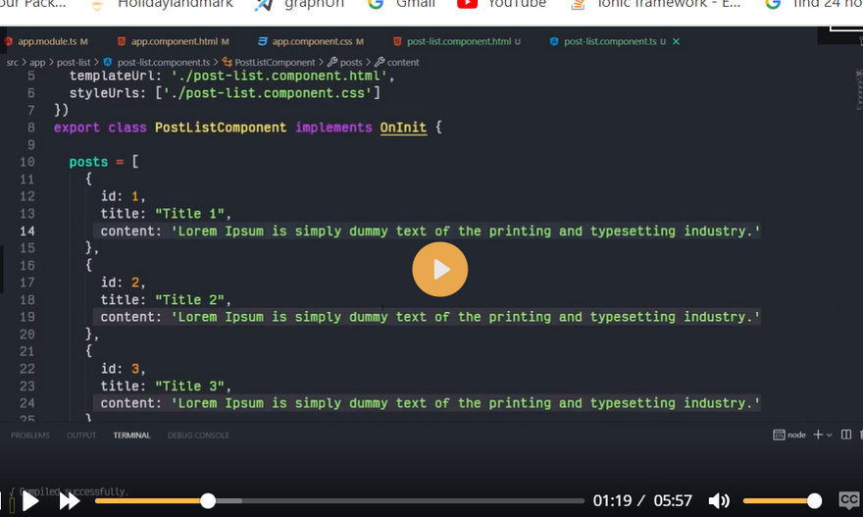Viewport: 863px width, 517px height.
Task: Click the fast-forward skip icon
Action: [69, 501]
